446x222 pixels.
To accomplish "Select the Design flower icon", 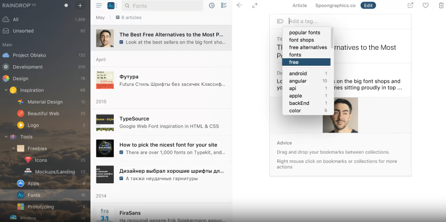I will click(6, 78).
